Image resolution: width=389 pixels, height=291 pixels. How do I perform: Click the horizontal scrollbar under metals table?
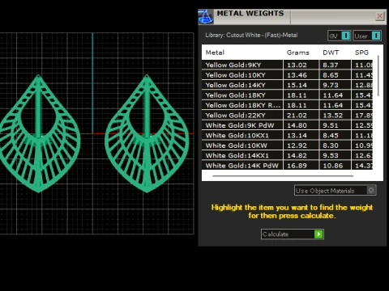(283, 176)
